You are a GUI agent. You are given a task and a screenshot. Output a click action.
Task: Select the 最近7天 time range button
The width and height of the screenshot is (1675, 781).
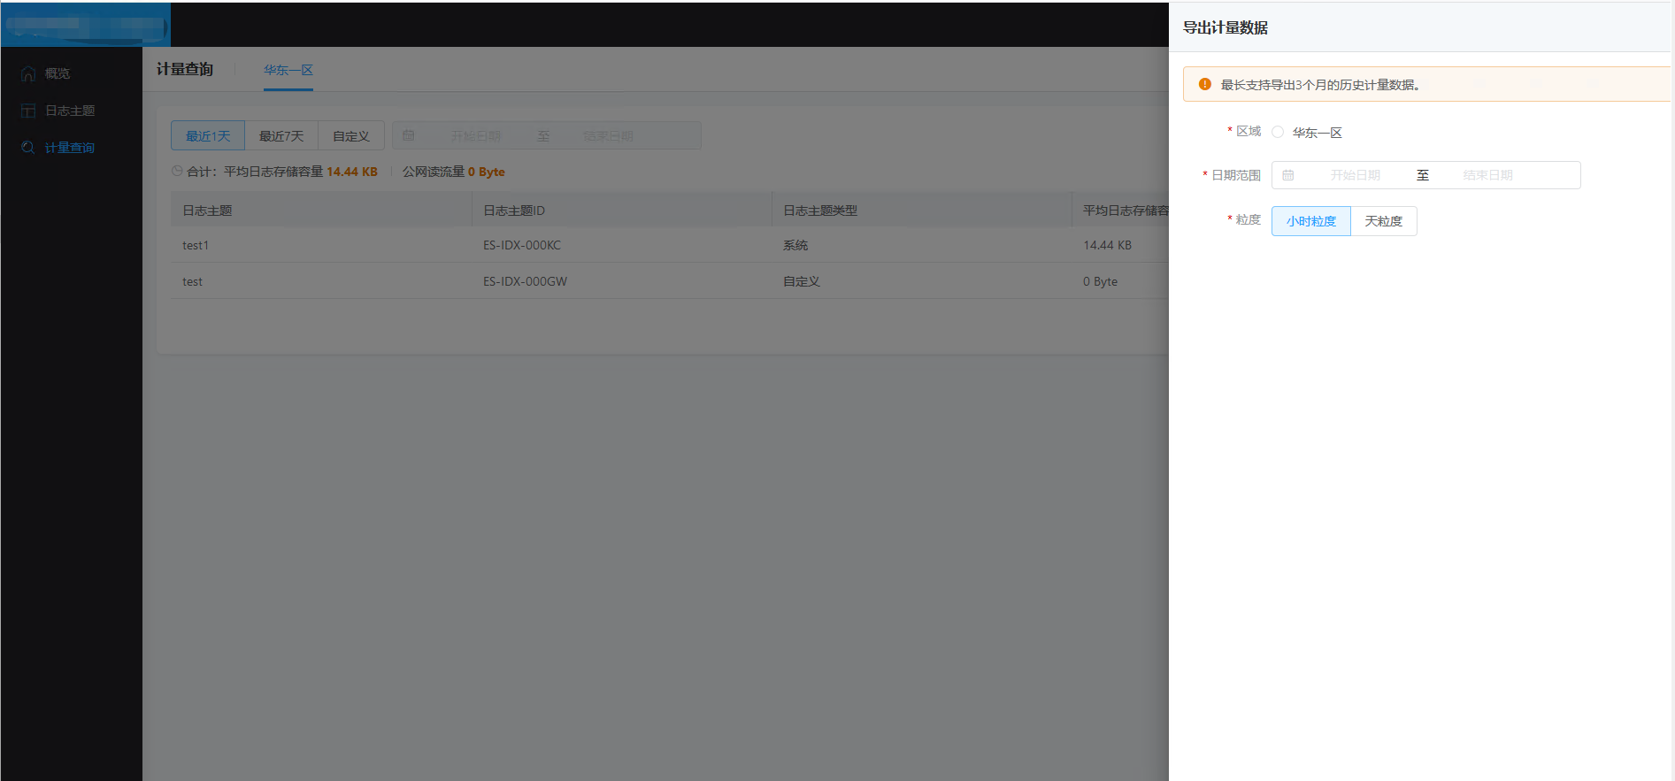(x=281, y=135)
